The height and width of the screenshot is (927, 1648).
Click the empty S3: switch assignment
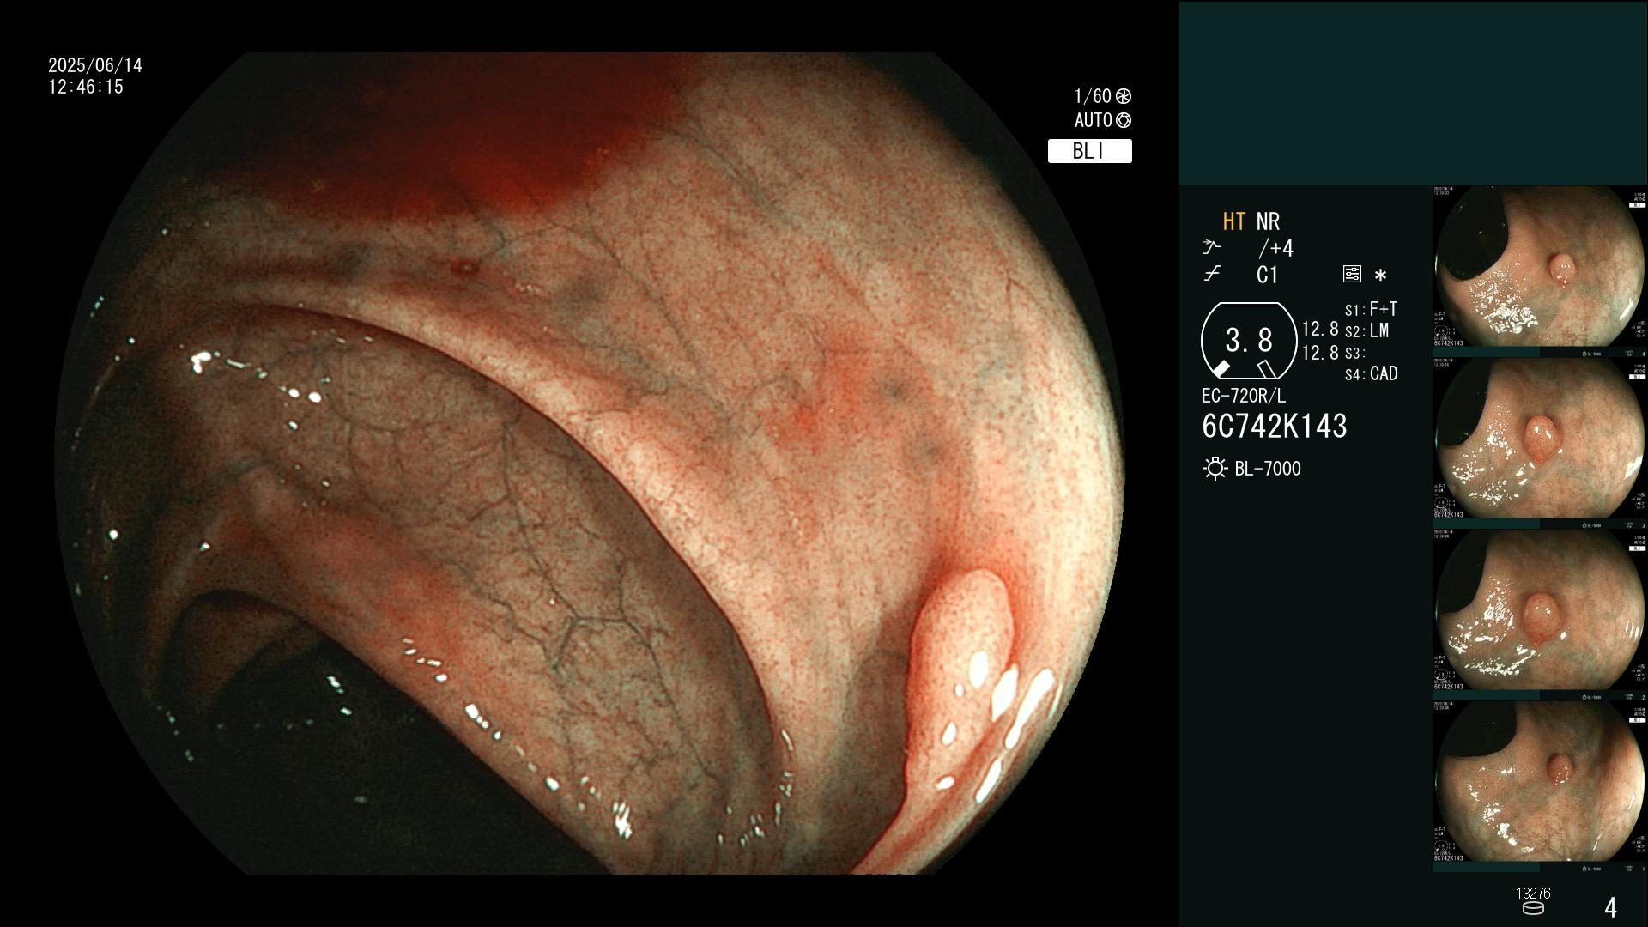pos(1354,353)
